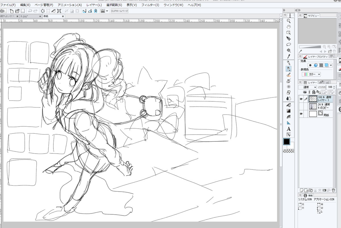Select the Eyedropper tool in toolbox
Screen dimensions: 341x228
288,56
